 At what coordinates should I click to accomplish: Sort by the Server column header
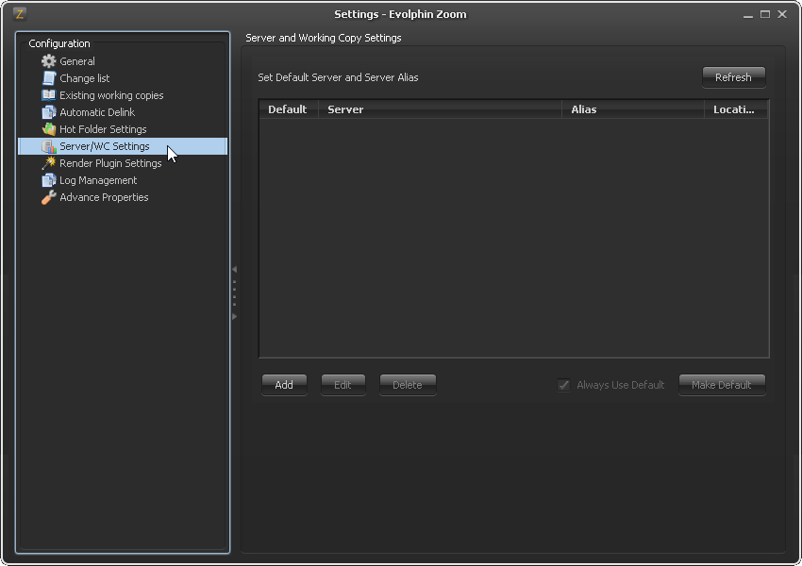point(440,109)
